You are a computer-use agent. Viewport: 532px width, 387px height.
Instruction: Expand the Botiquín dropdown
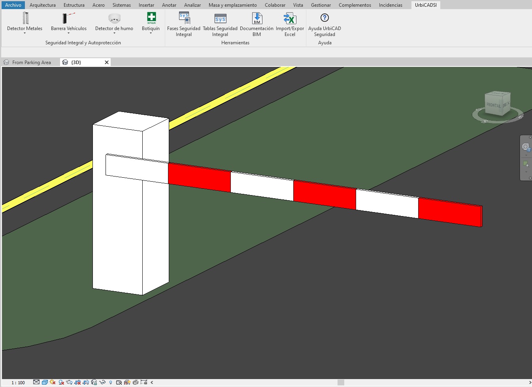click(x=151, y=33)
